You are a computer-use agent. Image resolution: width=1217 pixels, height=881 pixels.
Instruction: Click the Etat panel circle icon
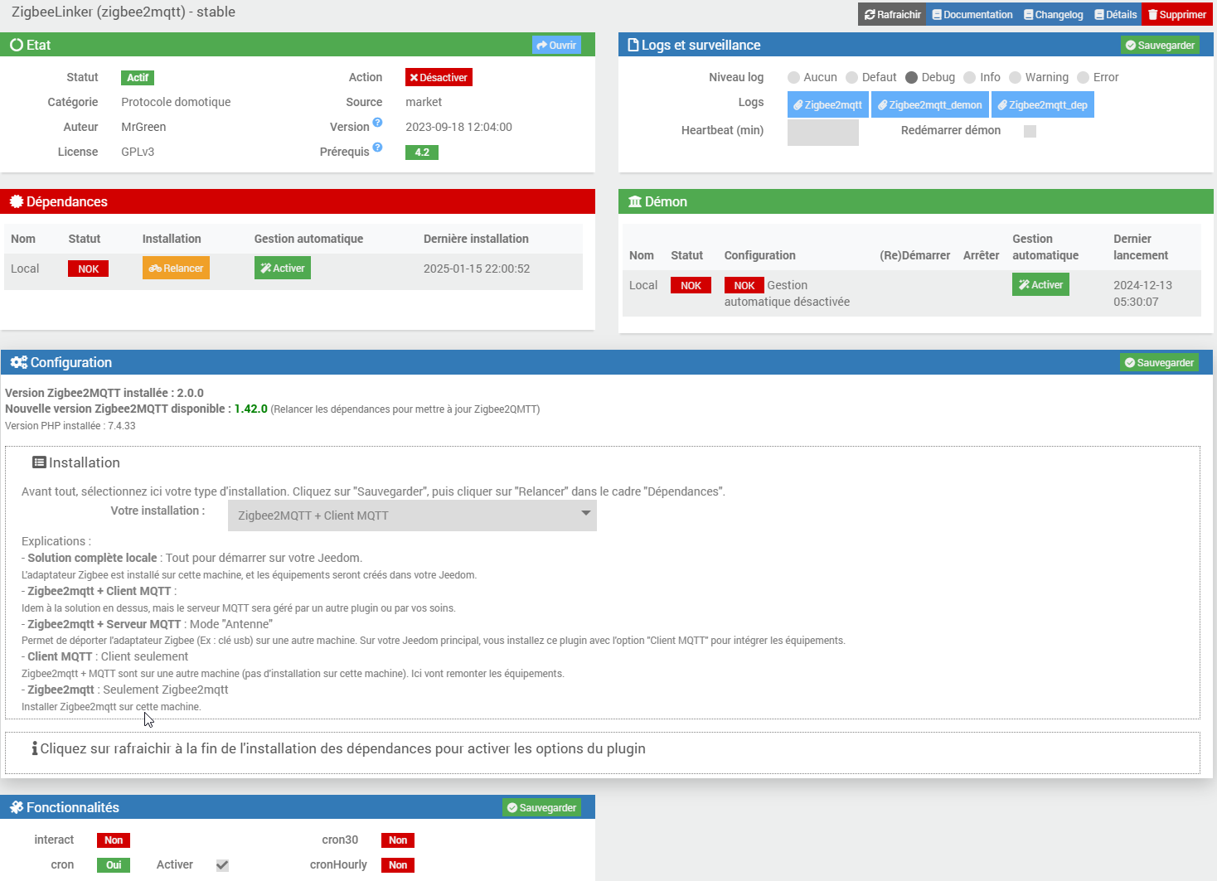coord(17,45)
